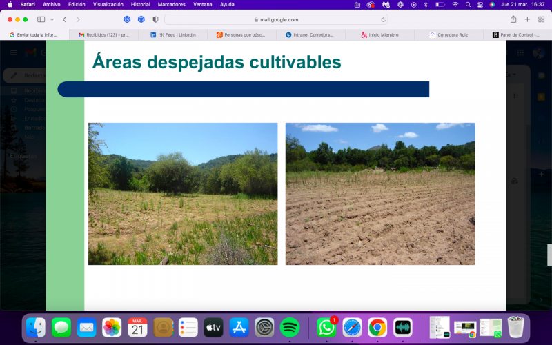This screenshot has width=552, height=345.
Task: Click the Wi-Fi status icon
Action: 455,5
